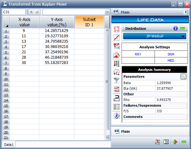Click the red sigma icon in the bottom toolbar

(157, 142)
